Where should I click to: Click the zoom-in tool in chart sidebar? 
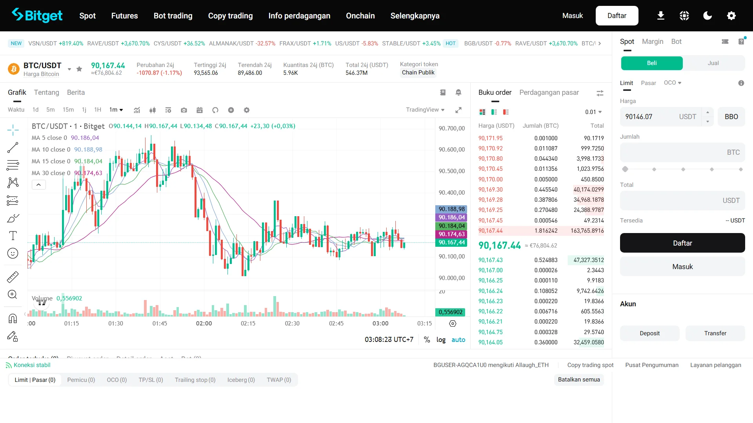coord(13,295)
